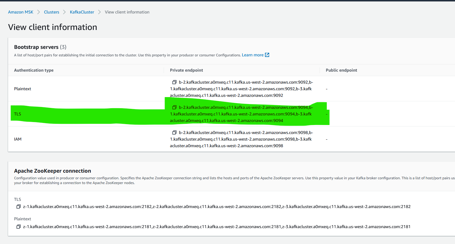Select the port 9092 Plaintext endpoint text
This screenshot has width=455, height=244.
coord(242,89)
